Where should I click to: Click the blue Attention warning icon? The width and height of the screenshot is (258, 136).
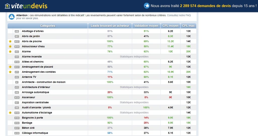(x=12, y=17)
